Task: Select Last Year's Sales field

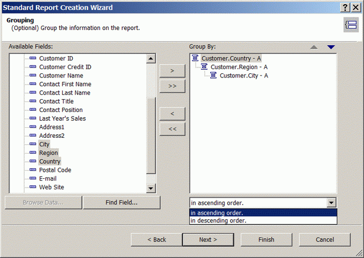Action: [62, 118]
